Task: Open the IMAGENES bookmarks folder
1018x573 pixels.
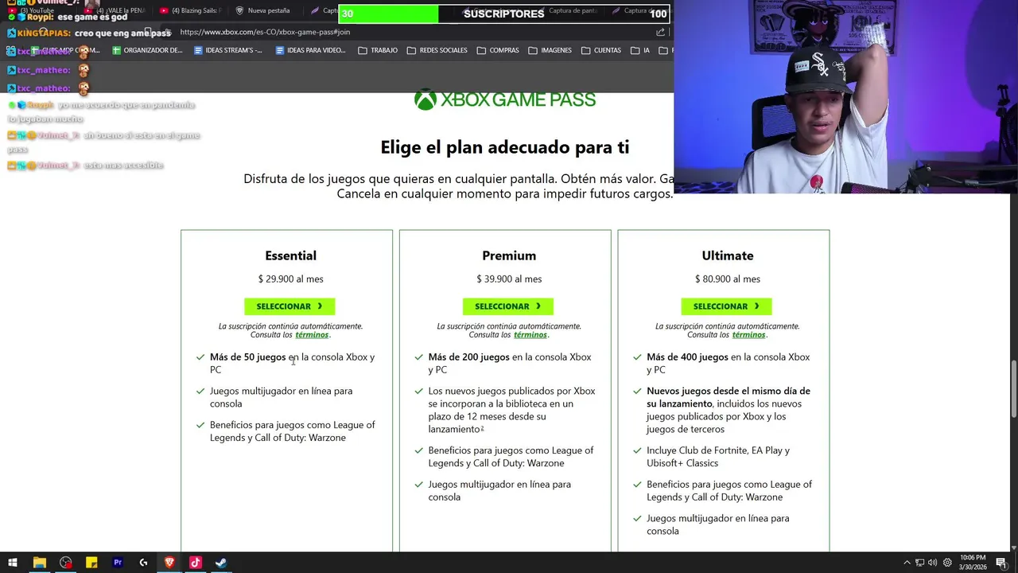Action: [x=550, y=50]
